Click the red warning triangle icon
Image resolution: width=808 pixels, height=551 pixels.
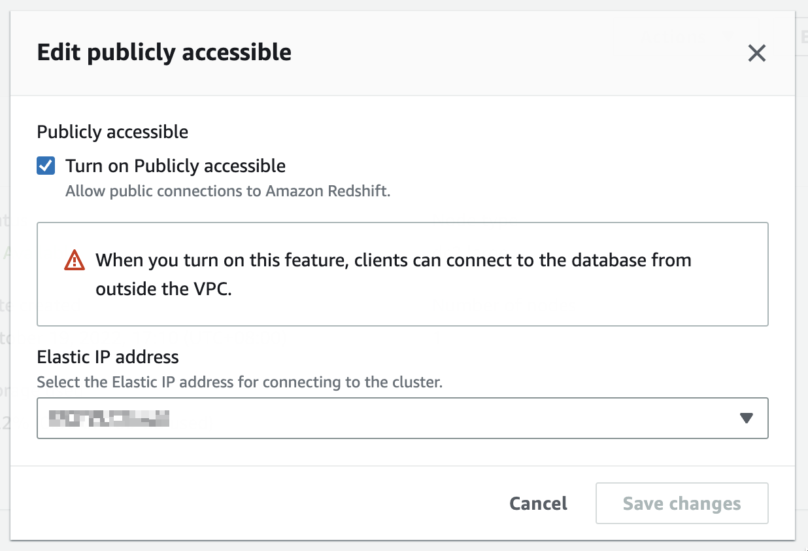tap(75, 260)
